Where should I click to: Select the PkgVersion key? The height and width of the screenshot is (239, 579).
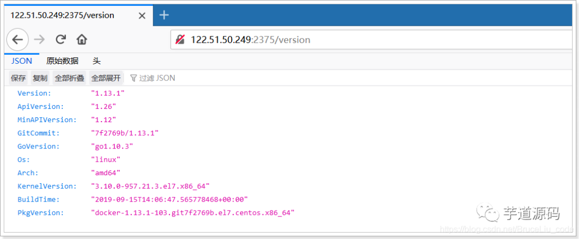tap(41, 213)
